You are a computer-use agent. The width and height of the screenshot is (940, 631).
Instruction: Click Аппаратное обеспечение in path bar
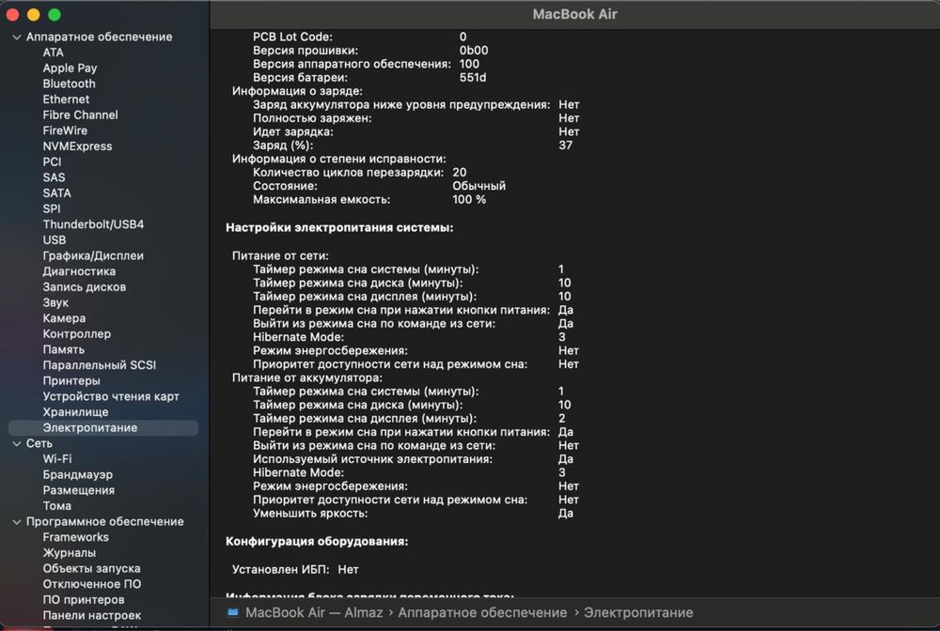(482, 612)
